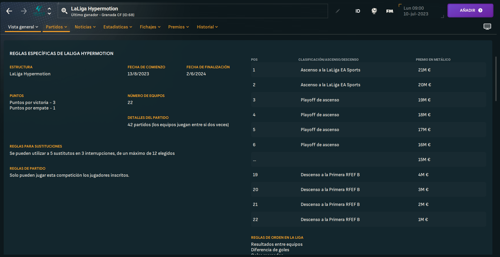The height and width of the screenshot is (257, 500).
Task: Click the Puntos por empate - 1 text
Action: click(33, 108)
